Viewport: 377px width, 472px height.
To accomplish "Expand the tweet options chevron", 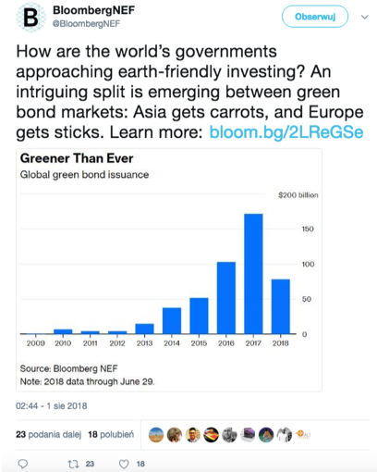I will (x=365, y=17).
